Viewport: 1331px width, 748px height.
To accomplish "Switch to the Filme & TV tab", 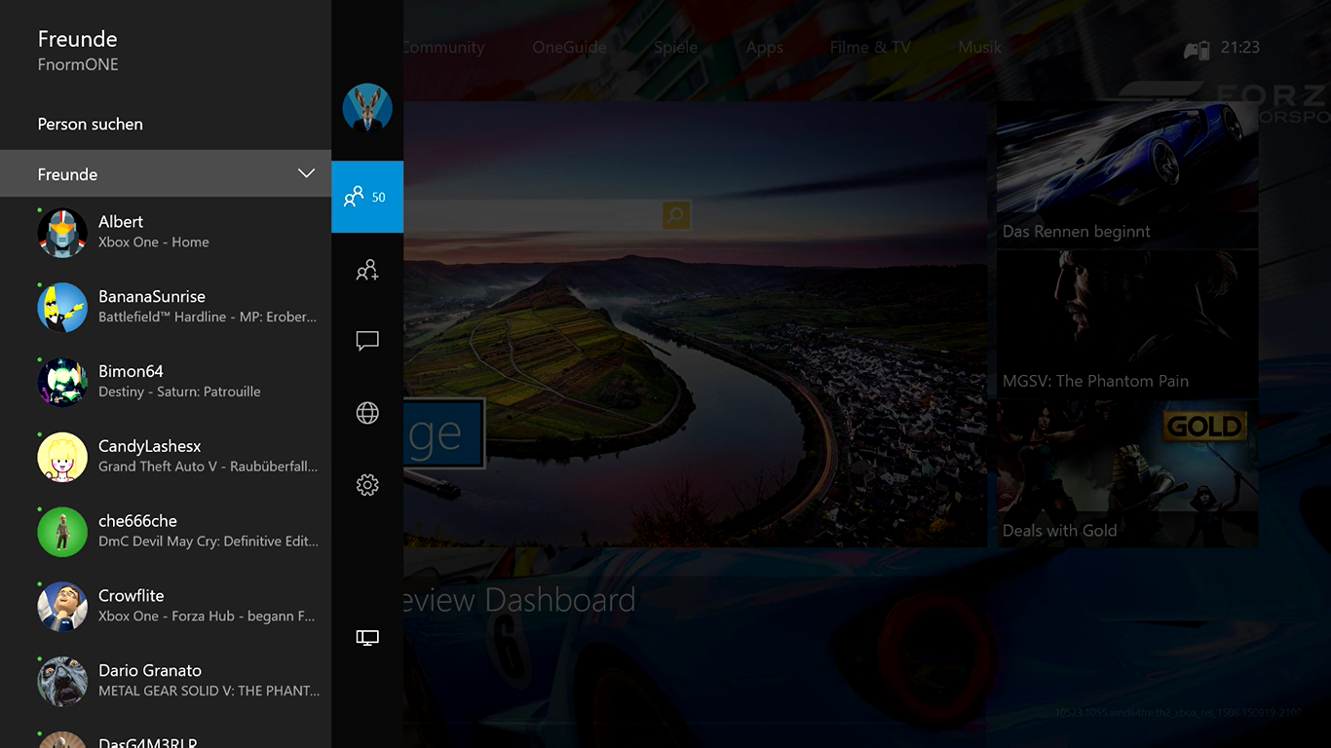I will tap(870, 48).
